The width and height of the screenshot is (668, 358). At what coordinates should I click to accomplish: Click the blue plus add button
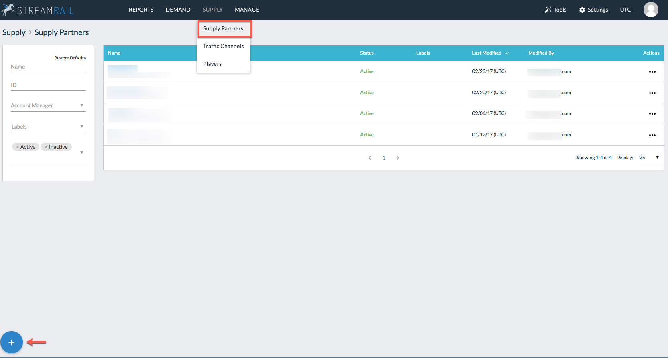(x=12, y=342)
